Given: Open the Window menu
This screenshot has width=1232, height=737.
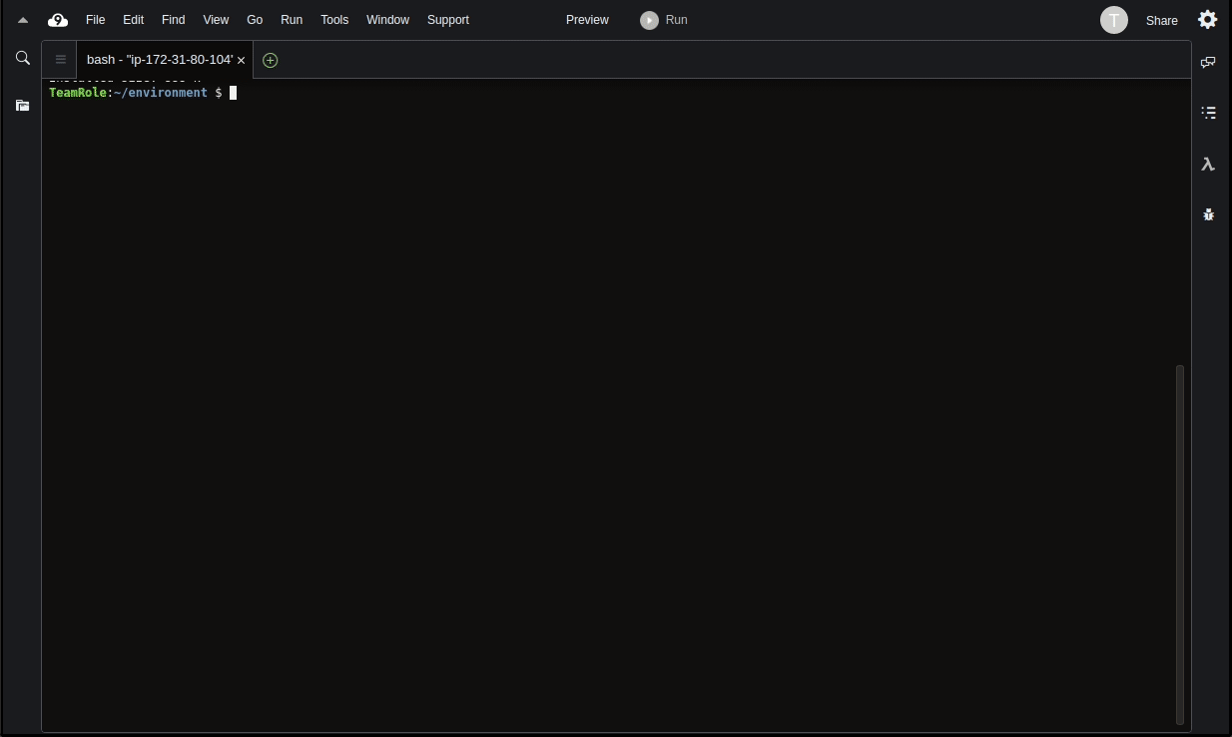Looking at the screenshot, I should coord(387,20).
